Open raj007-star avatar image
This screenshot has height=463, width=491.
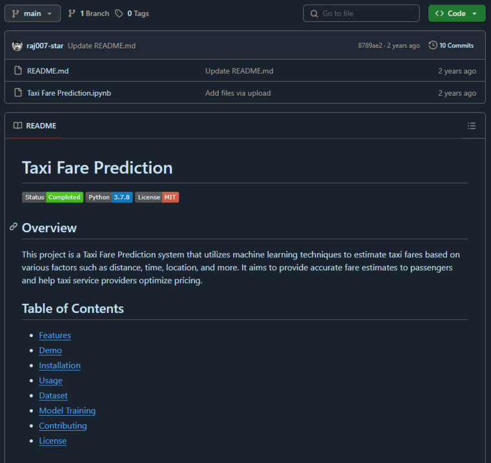[17, 46]
